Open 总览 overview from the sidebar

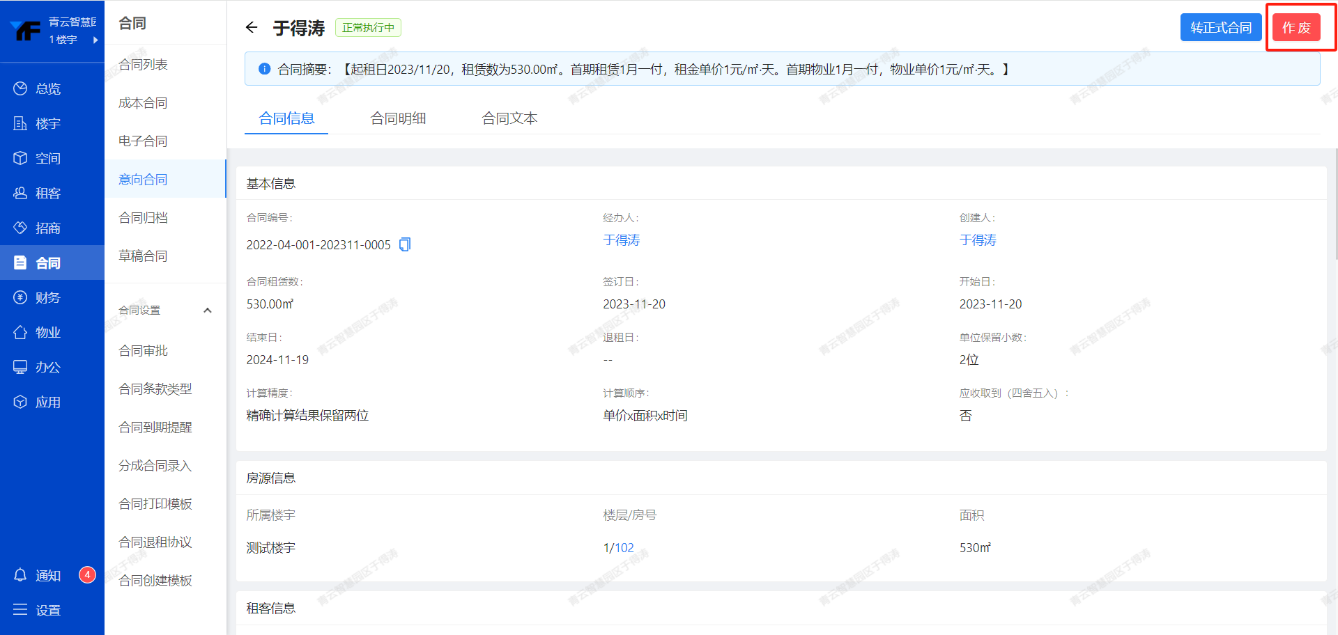click(47, 88)
